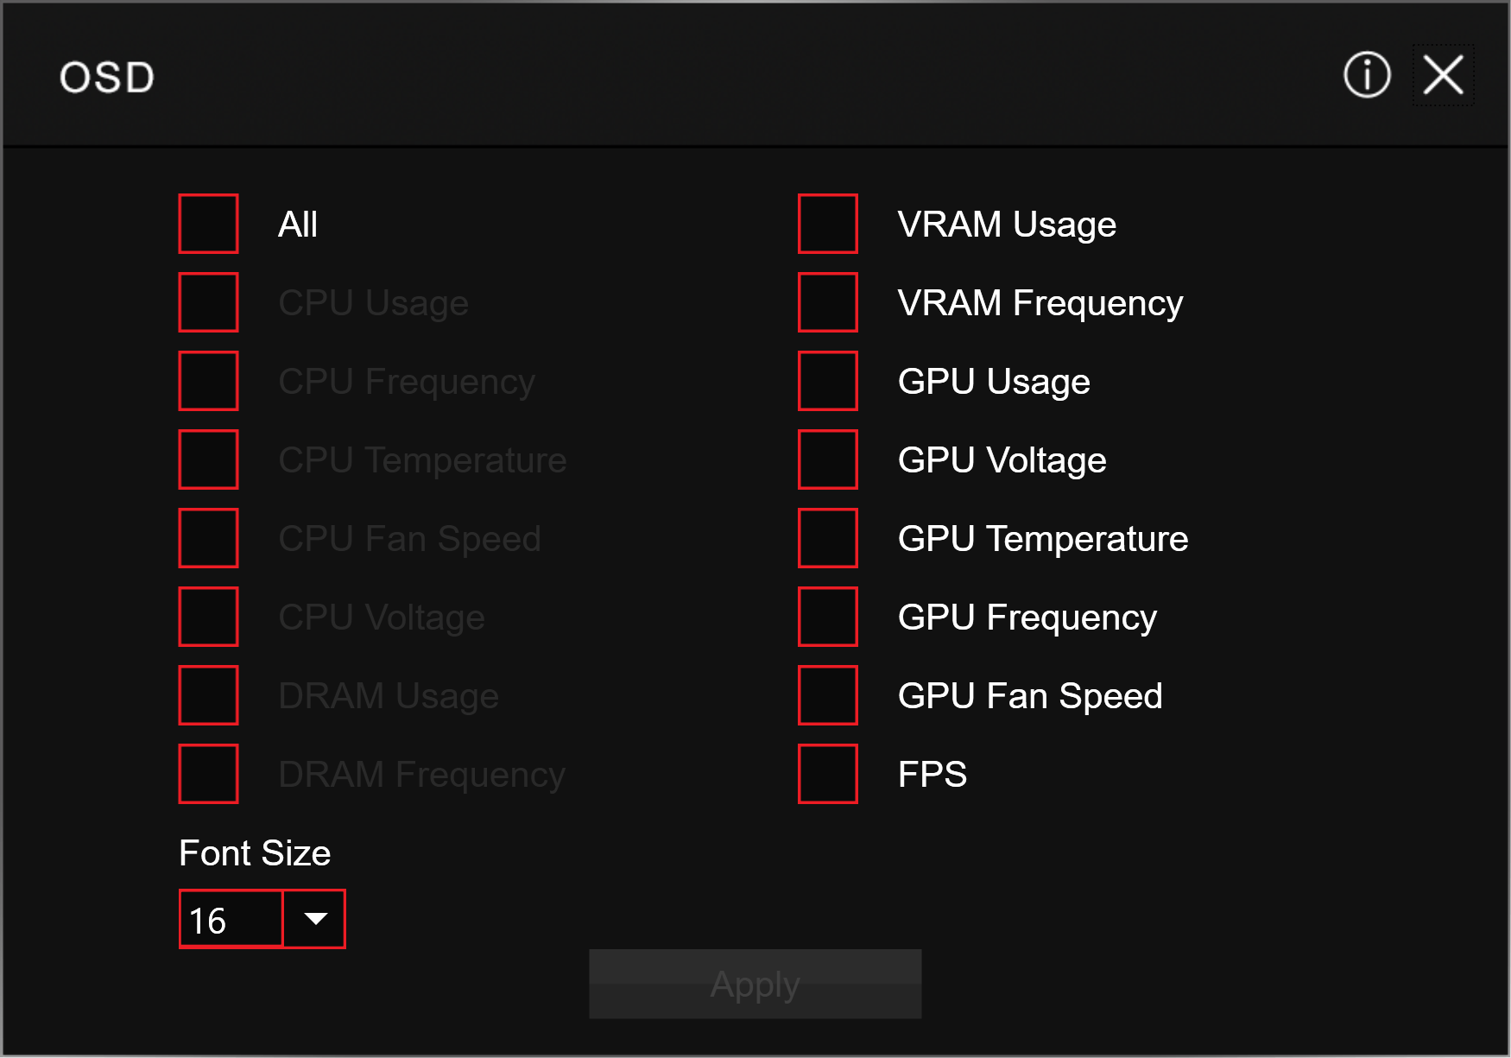Image resolution: width=1511 pixels, height=1058 pixels.
Task: Check the CPU Voltage checkbox
Action: click(x=208, y=617)
